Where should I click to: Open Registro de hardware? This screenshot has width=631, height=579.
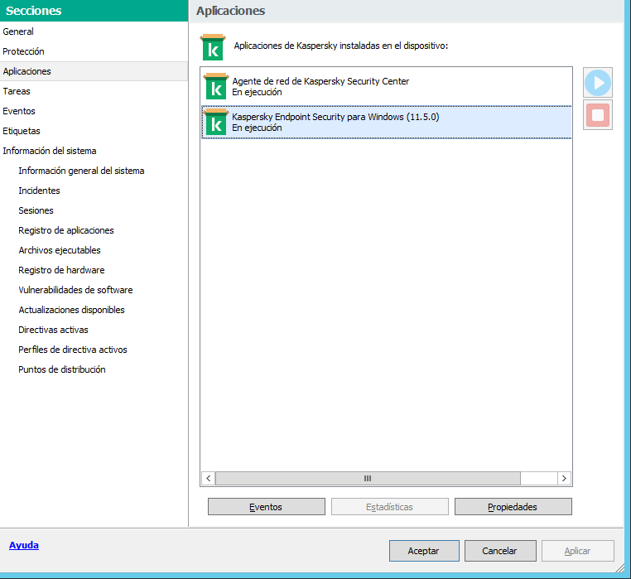tap(61, 270)
